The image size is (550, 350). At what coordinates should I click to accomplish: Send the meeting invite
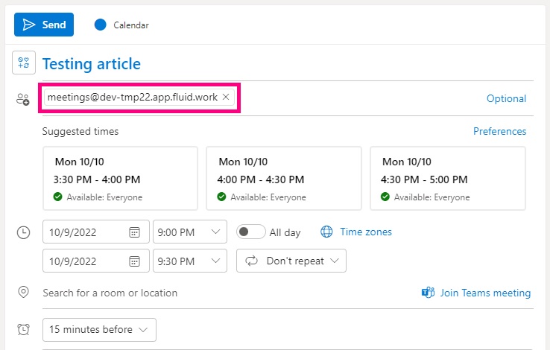(44, 25)
